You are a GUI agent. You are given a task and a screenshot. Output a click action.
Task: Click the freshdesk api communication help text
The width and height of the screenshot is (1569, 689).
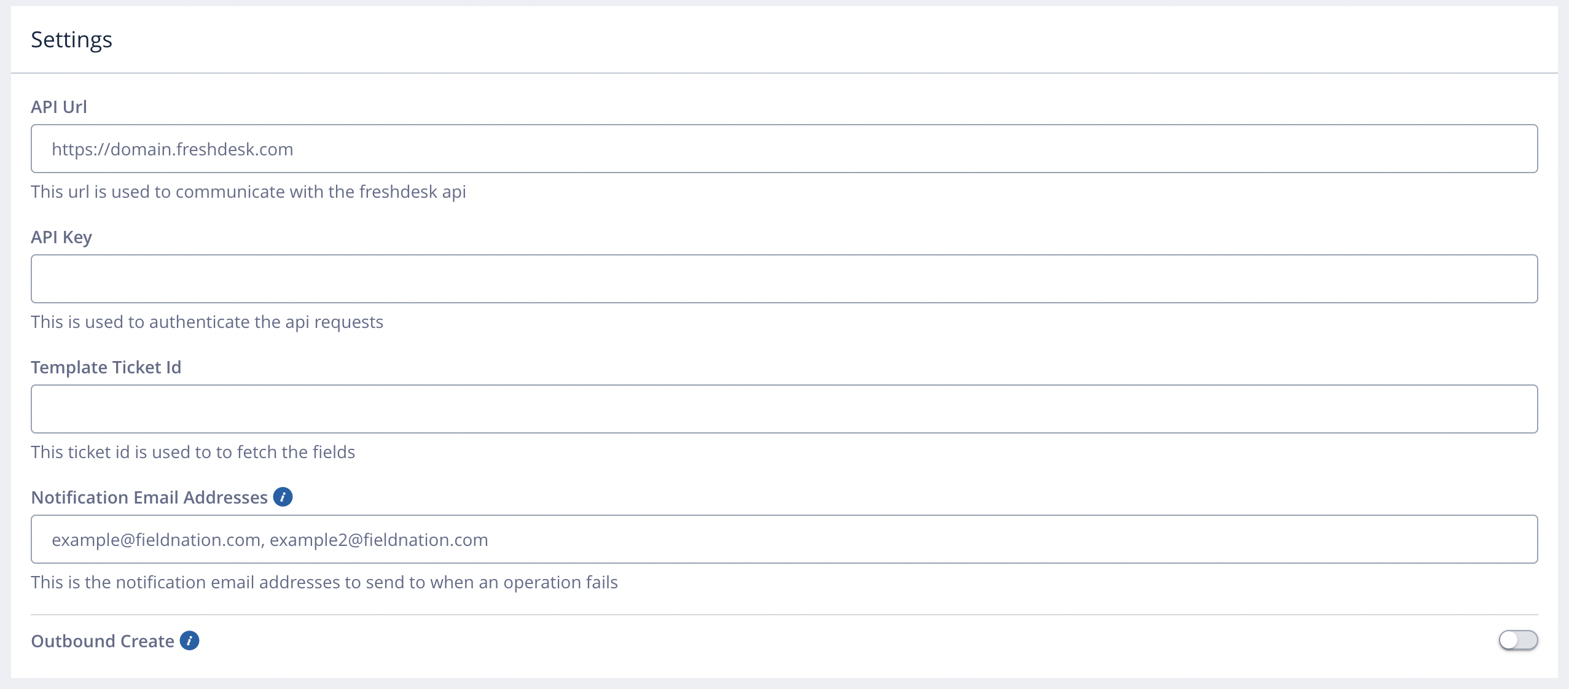coord(249,192)
